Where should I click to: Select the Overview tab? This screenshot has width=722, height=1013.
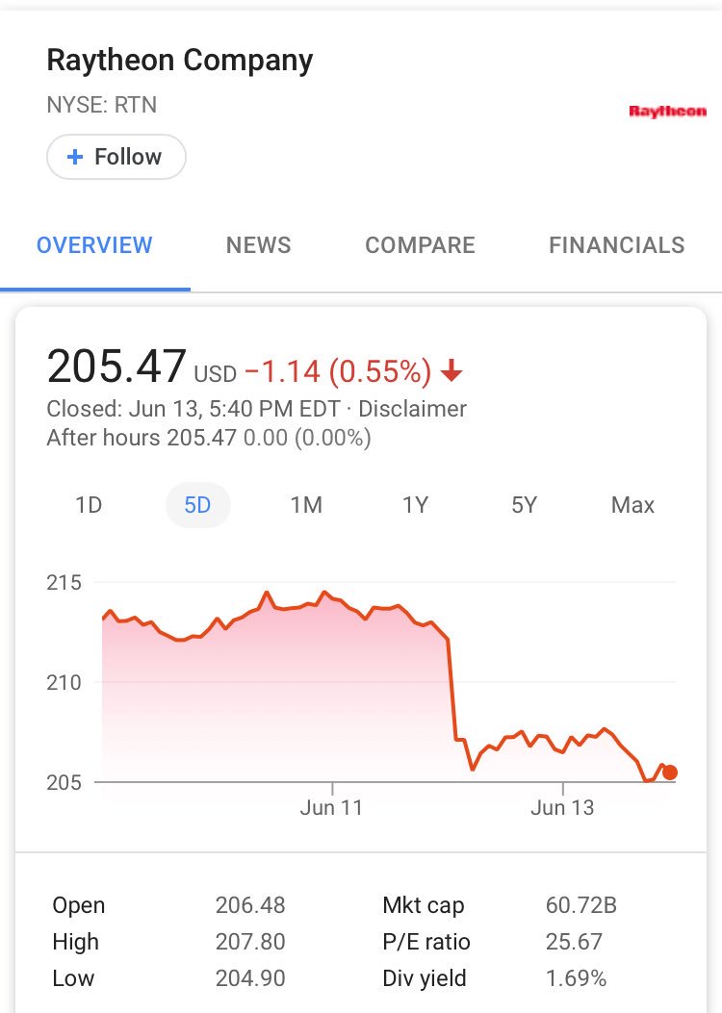pyautogui.click(x=94, y=245)
